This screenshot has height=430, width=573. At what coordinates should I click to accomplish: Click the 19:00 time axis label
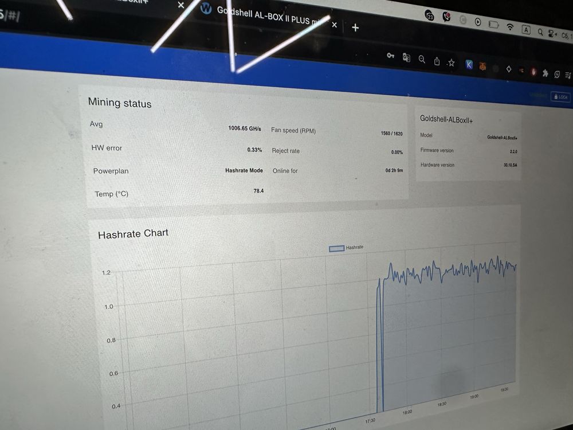(x=474, y=396)
